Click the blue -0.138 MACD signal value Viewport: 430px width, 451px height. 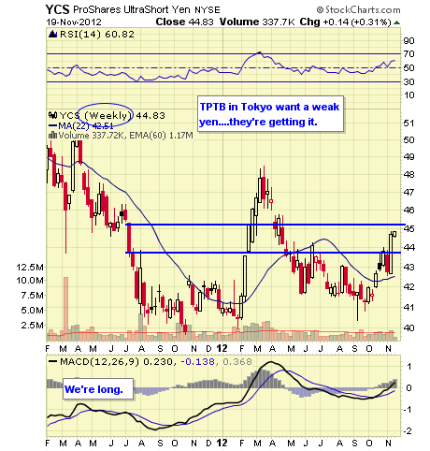coord(197,362)
